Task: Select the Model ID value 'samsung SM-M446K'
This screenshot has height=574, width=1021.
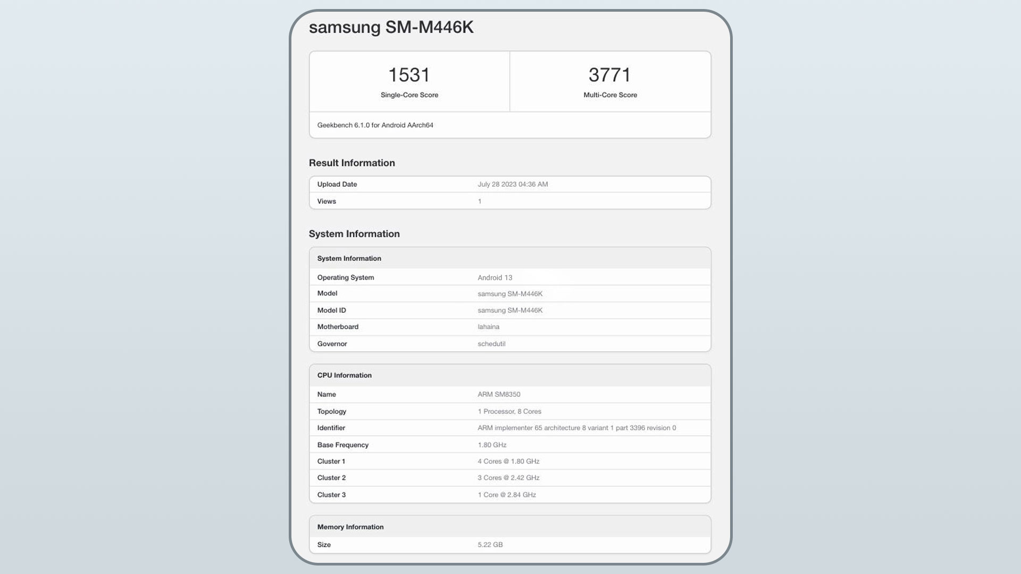Action: [510, 310]
